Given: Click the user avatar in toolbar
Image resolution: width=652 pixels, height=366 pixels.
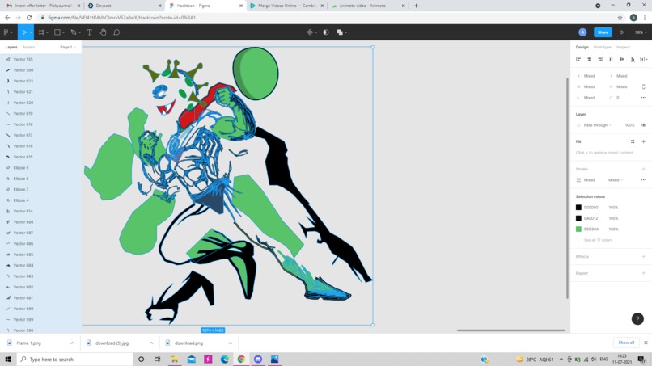Looking at the screenshot, I should (x=582, y=32).
